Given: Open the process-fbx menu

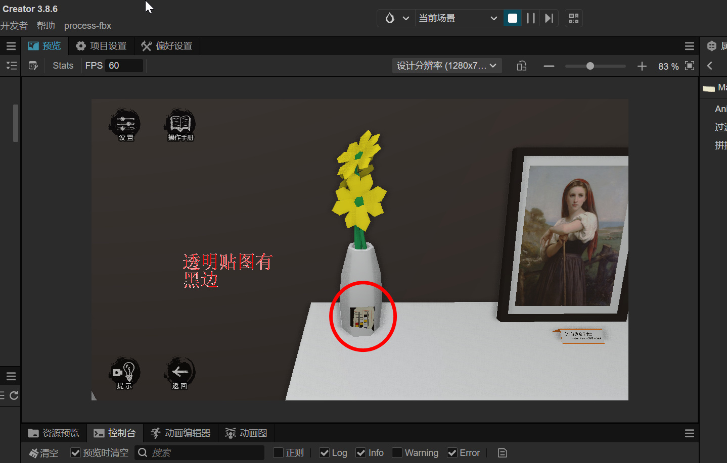Looking at the screenshot, I should coord(87,26).
